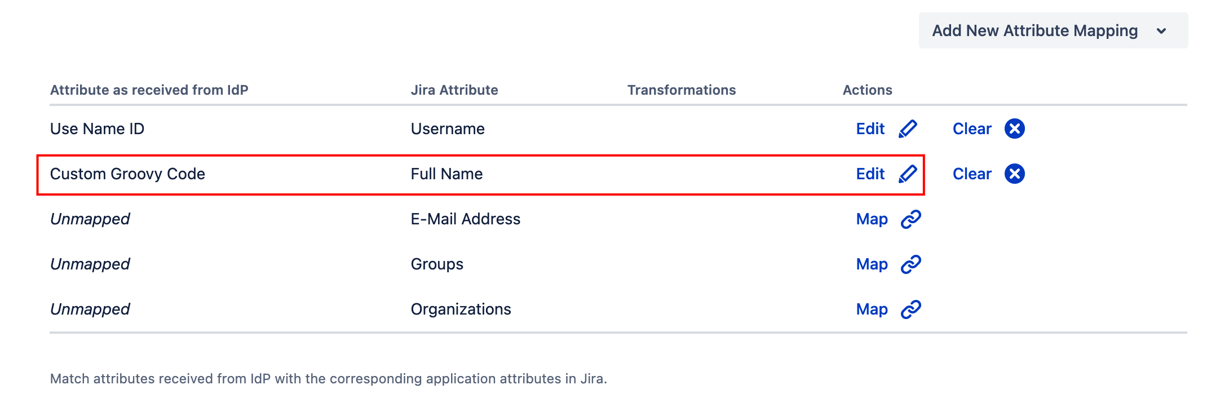Screen dimensions: 1229x398
Task: Click the Jira Attribute column header
Action: (x=454, y=90)
